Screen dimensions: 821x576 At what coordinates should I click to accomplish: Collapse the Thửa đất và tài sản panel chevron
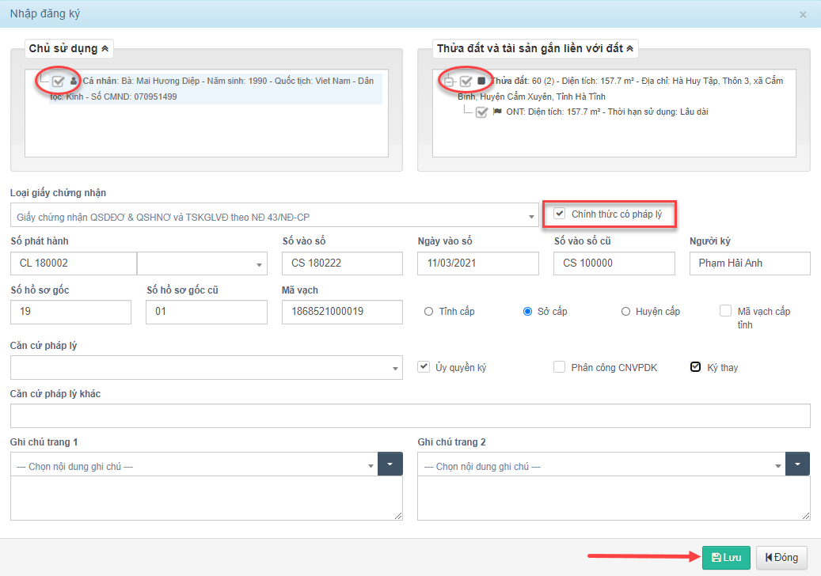click(630, 49)
